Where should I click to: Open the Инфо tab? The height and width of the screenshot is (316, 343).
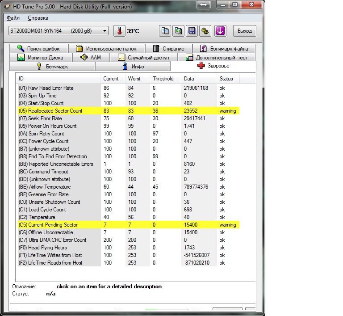[x=133, y=66]
